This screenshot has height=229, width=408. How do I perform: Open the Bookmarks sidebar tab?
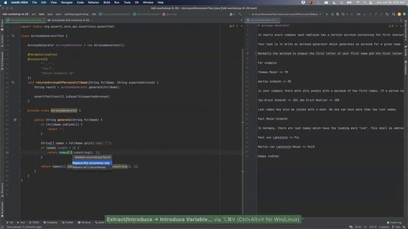pos(2,209)
